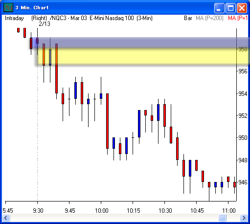Click the 10:45 time axis label
The height and width of the screenshot is (224, 250).
(197, 211)
